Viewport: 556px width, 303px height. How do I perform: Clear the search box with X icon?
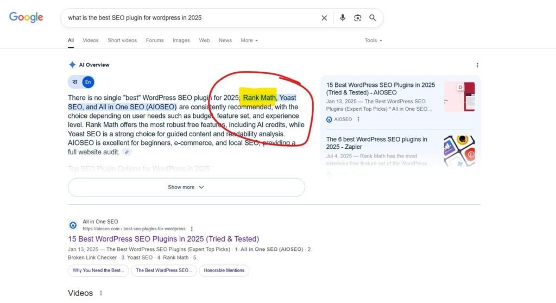click(324, 18)
